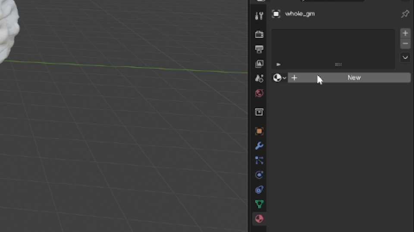Open the Render properties tab
Viewport: 414px width, 232px height.
259,34
